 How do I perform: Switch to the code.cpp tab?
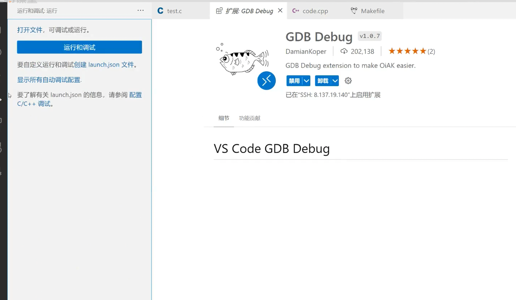pyautogui.click(x=315, y=11)
